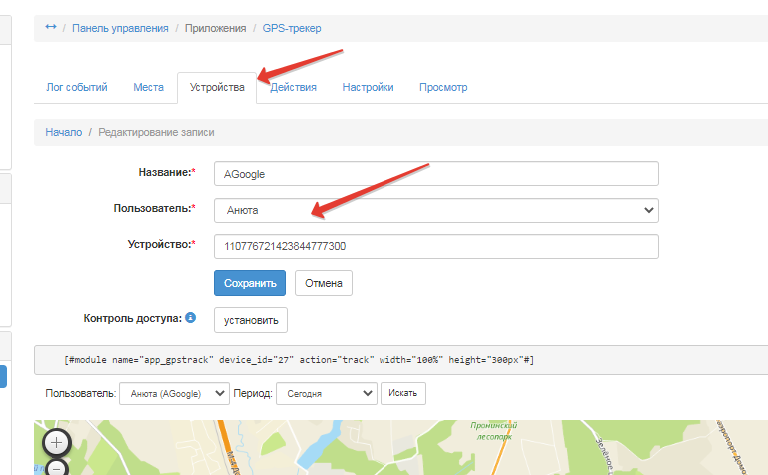Click the Название field containing AGoogle
The width and height of the screenshot is (768, 475).
[x=435, y=174]
